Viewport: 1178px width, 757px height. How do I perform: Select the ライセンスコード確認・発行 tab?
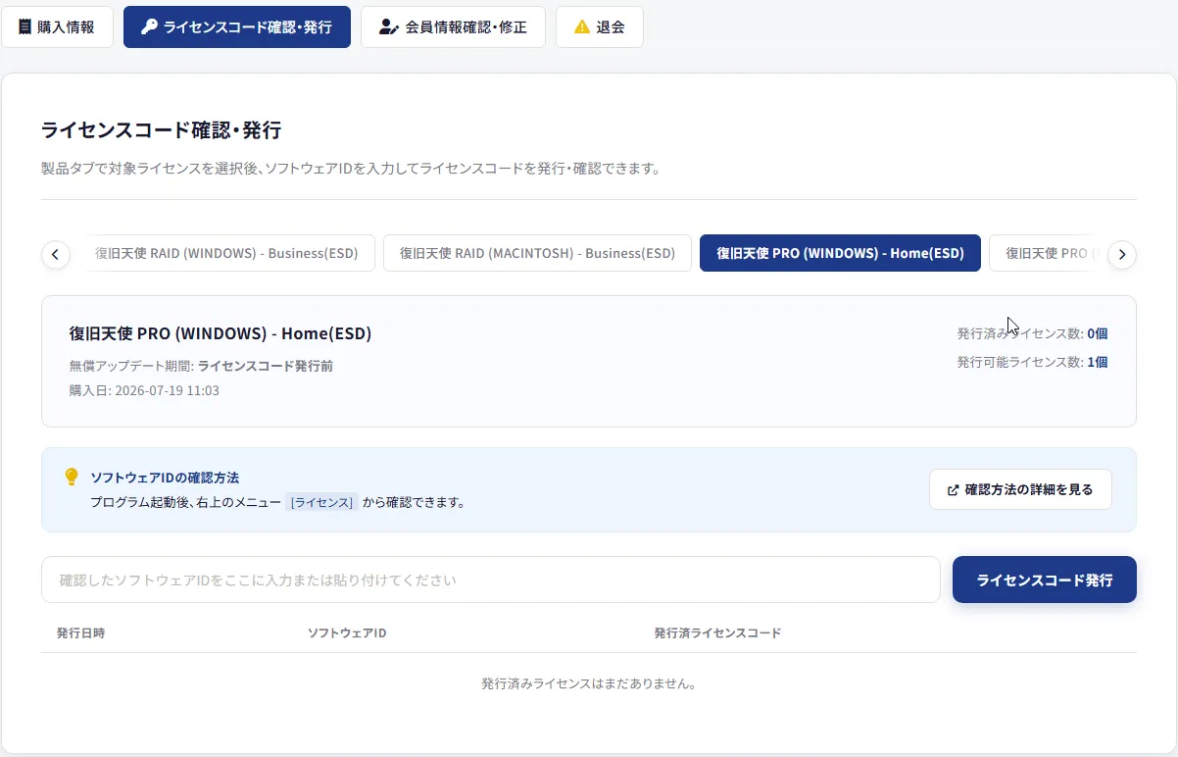[x=237, y=27]
